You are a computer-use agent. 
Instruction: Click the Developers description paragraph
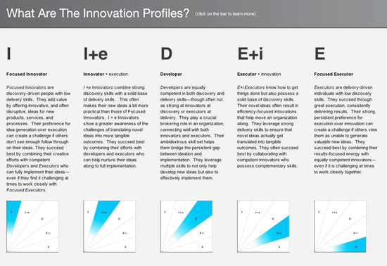192,132
